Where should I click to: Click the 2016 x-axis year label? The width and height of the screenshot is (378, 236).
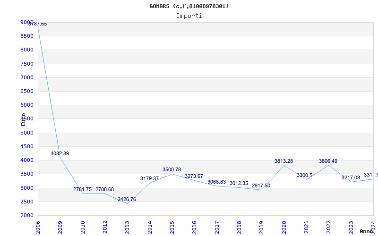(195, 228)
